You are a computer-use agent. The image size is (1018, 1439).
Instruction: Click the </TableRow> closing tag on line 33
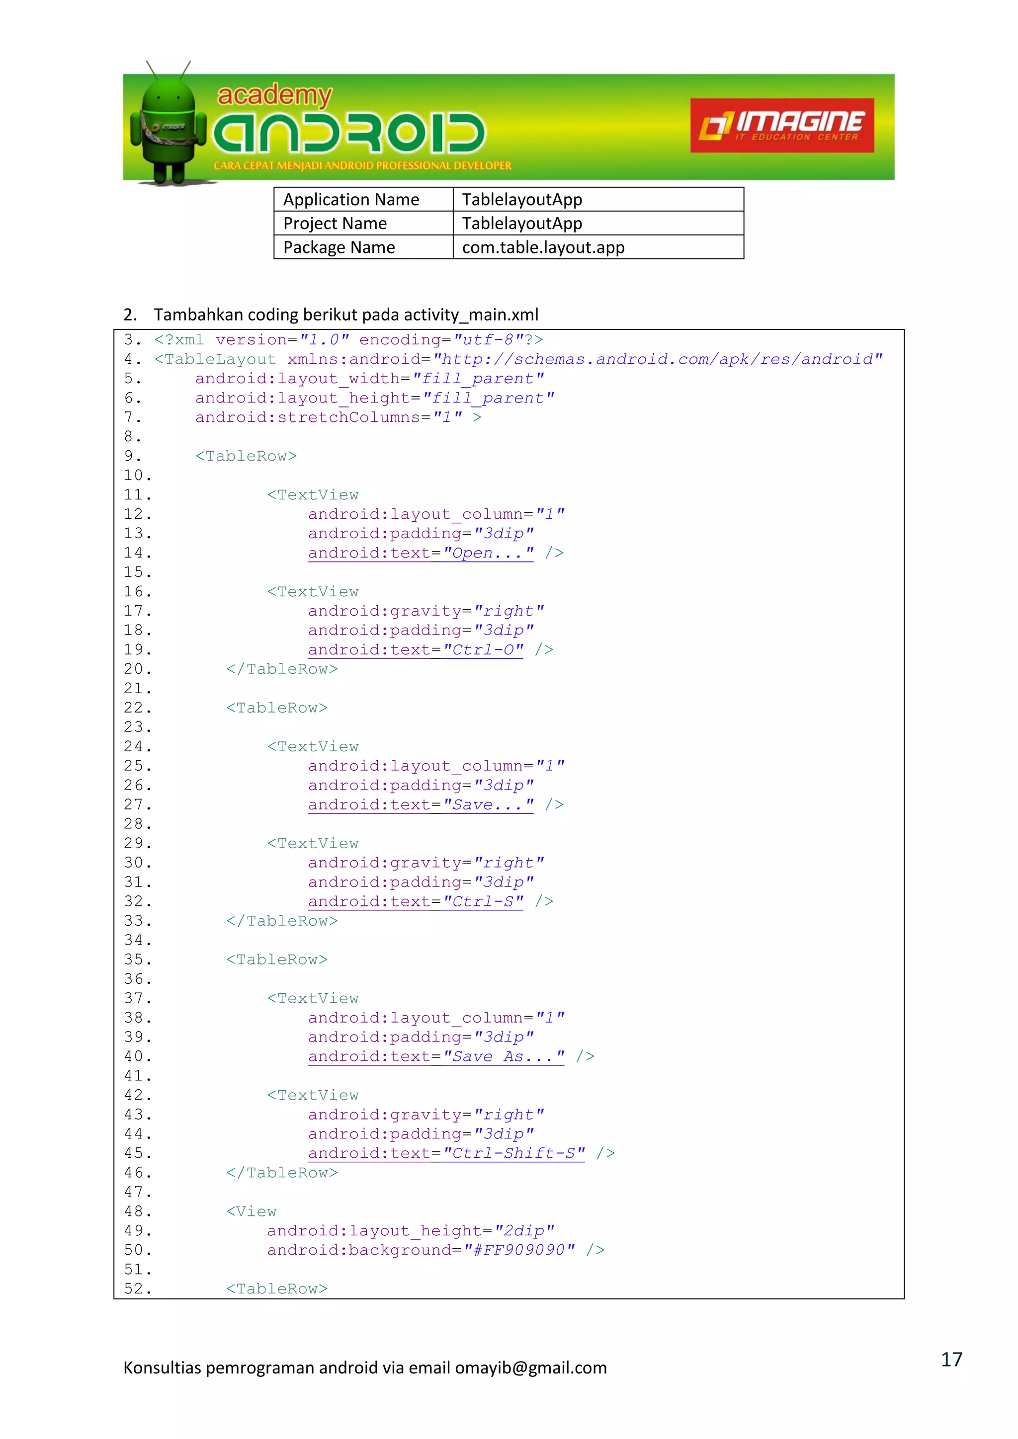(x=282, y=921)
